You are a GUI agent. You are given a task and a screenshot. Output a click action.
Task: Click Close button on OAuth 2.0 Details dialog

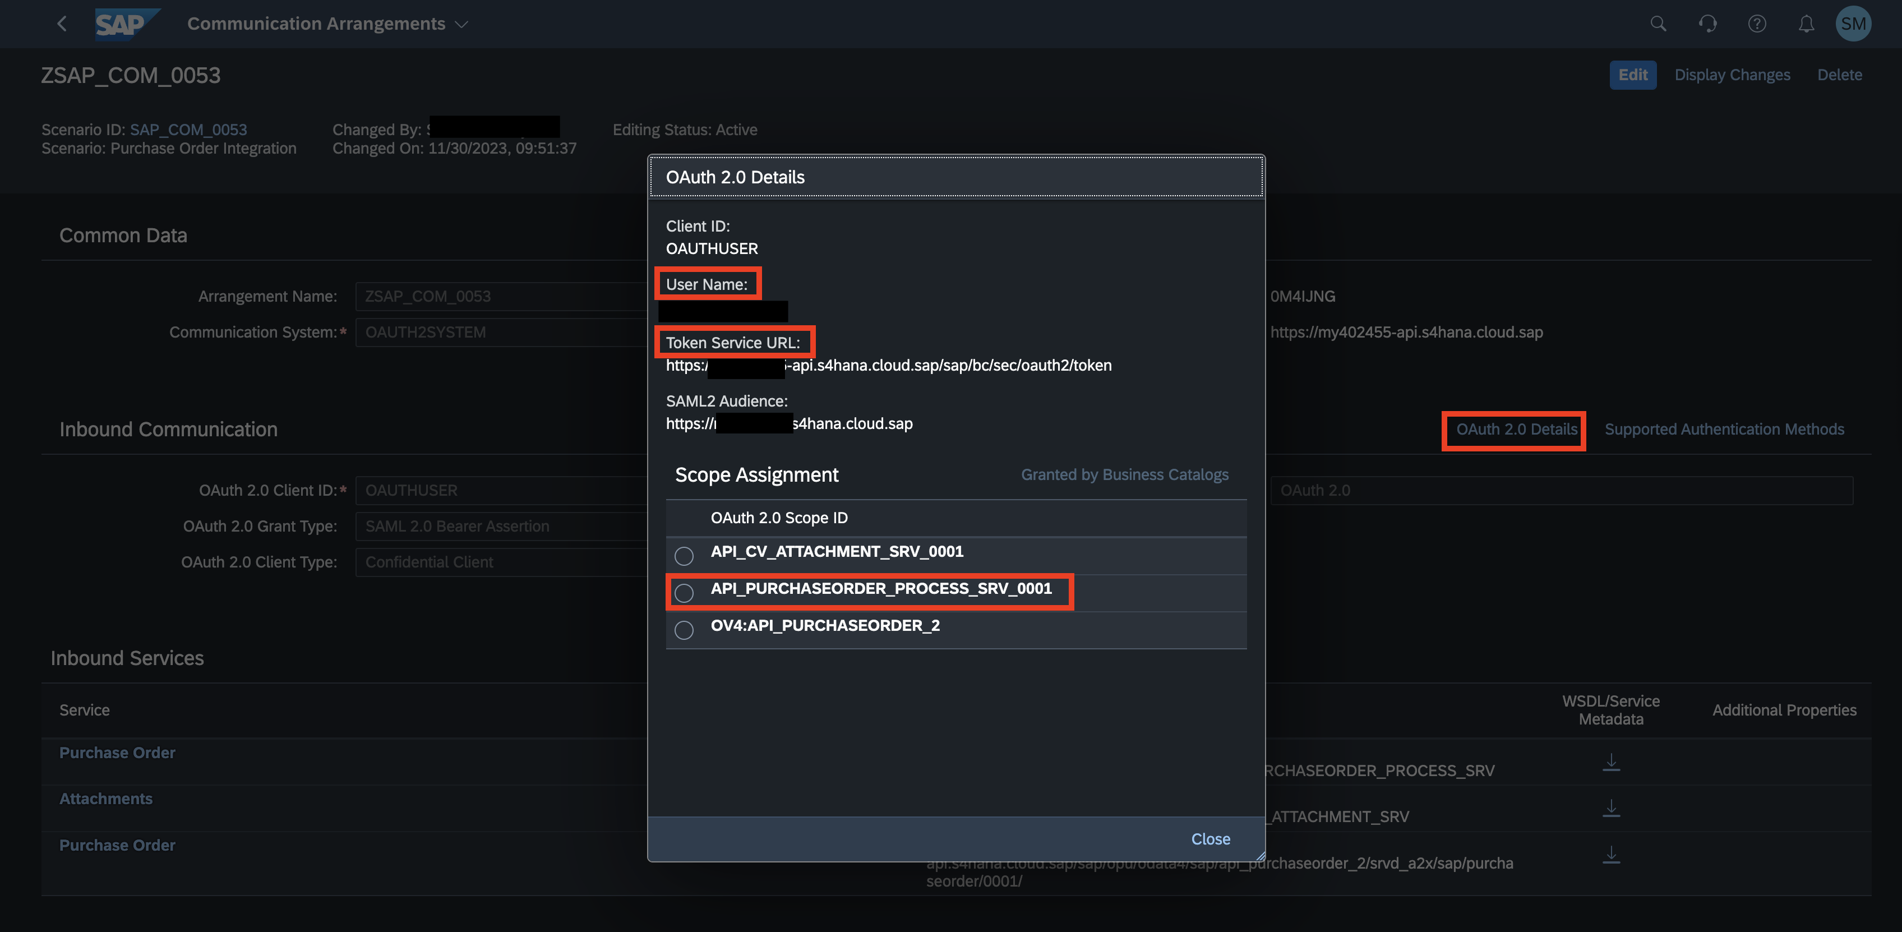point(1209,837)
